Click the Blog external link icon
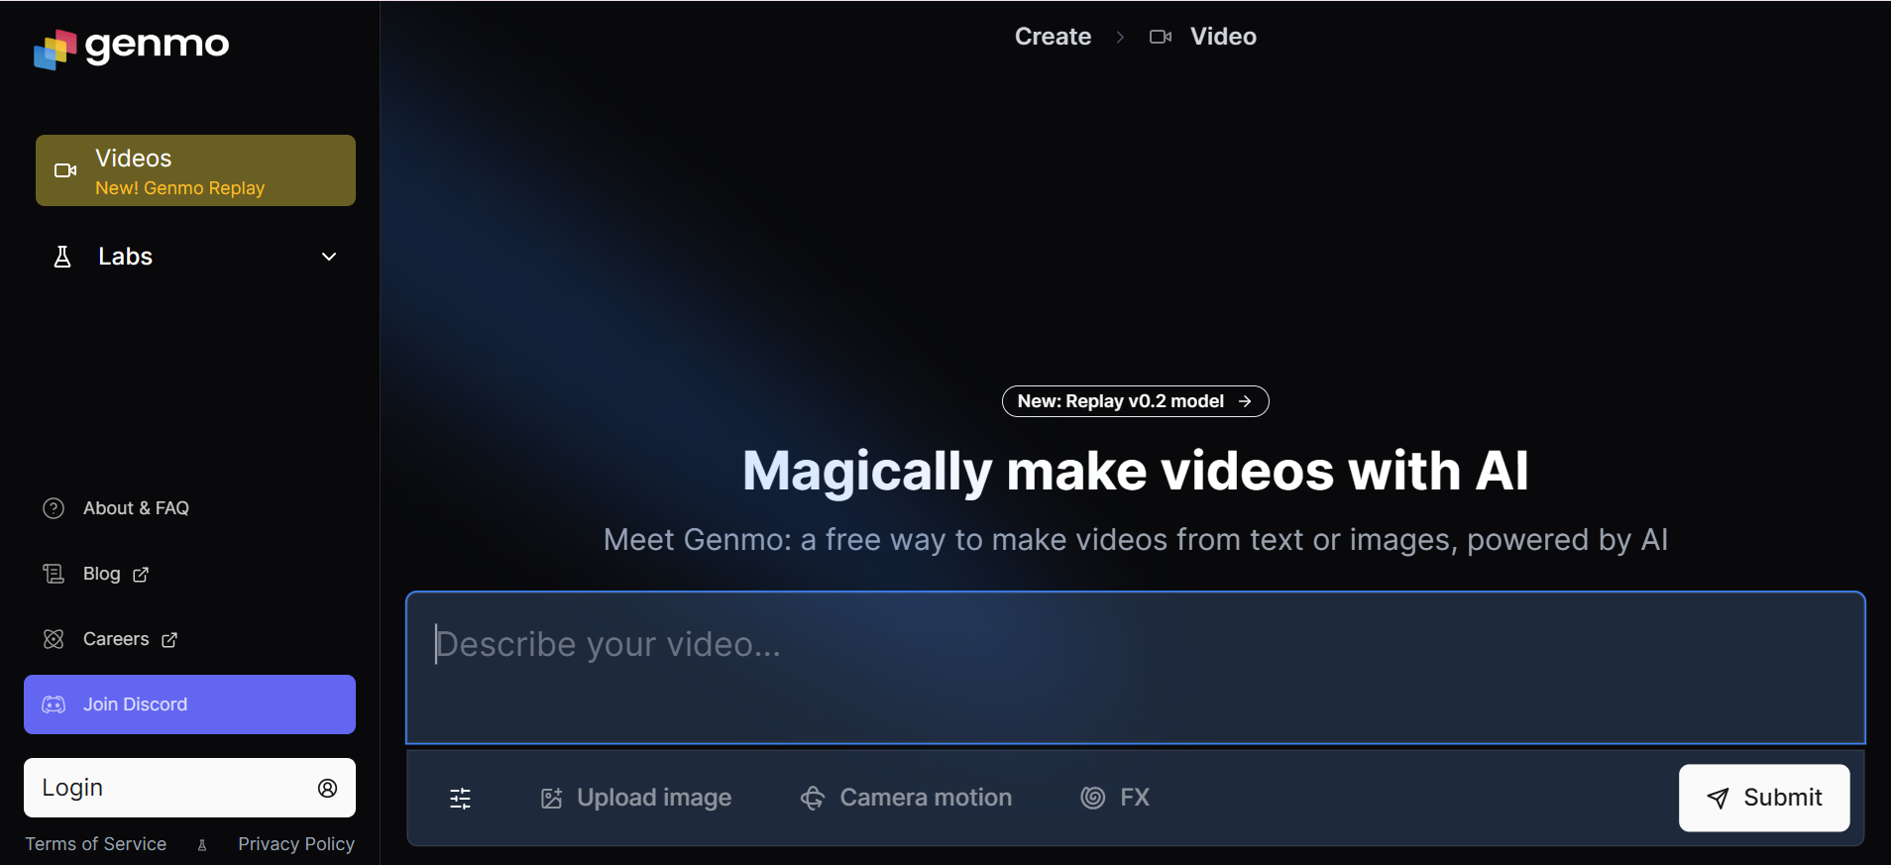1891x865 pixels. [141, 575]
